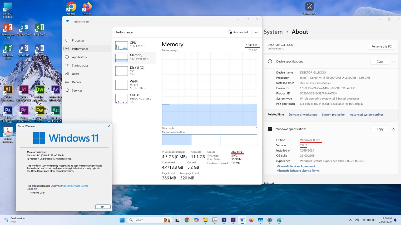The height and width of the screenshot is (225, 401).
Task: Open Adobe Premiere Pro desktop icon
Action: click(x=24, y=114)
